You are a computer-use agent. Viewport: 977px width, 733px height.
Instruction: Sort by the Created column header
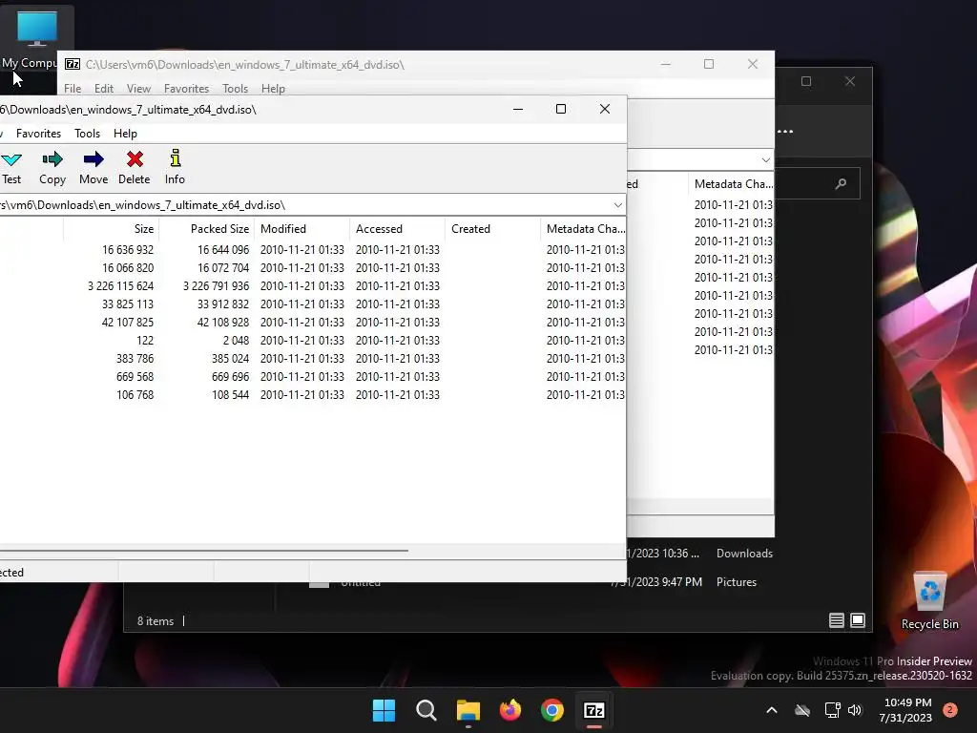493,229
